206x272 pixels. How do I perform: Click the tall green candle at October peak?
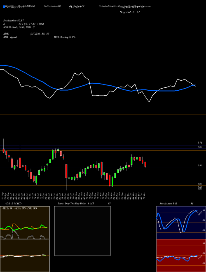pyautogui.click(x=53, y=155)
